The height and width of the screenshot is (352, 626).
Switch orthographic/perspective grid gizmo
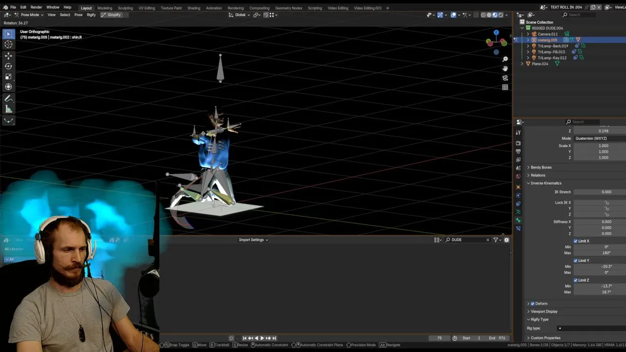click(x=505, y=87)
